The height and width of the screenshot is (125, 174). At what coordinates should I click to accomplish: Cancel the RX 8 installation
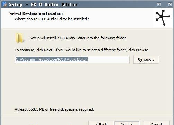coord(156,123)
